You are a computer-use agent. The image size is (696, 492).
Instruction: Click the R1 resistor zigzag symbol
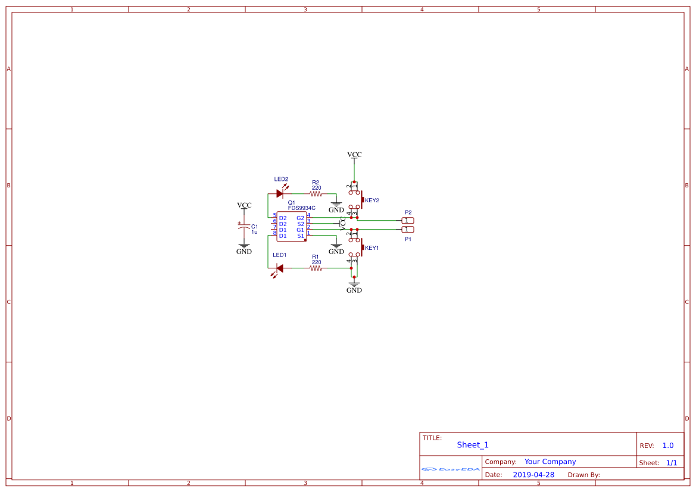316,268
